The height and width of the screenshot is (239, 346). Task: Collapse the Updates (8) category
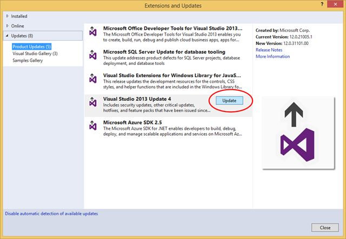[x=7, y=36]
